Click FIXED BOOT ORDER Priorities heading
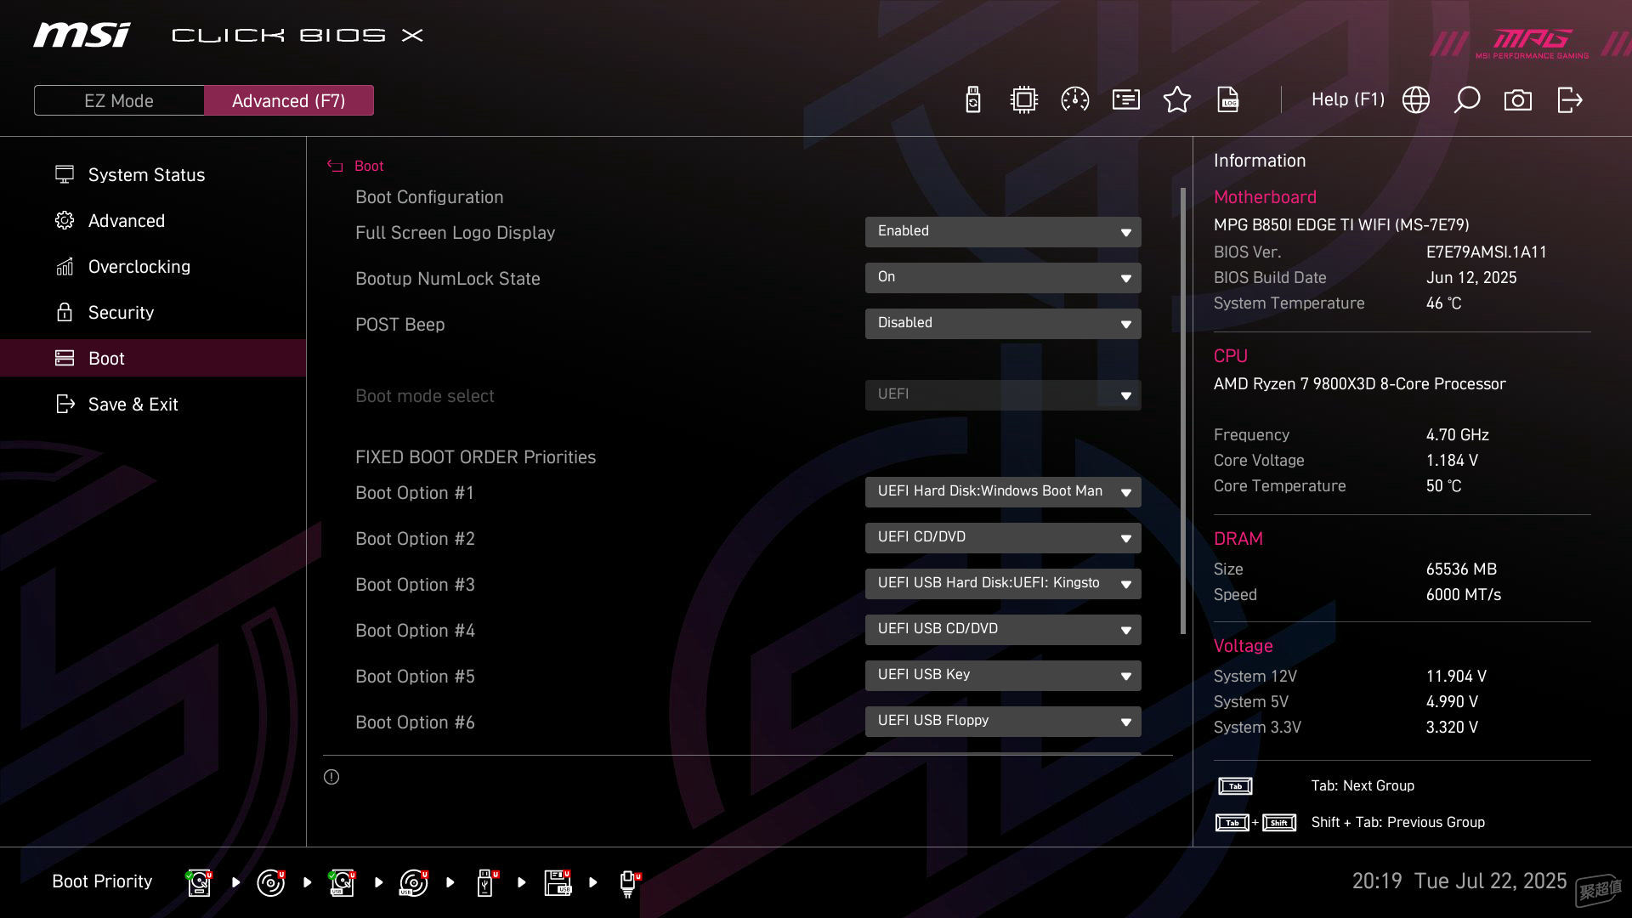 [475, 457]
